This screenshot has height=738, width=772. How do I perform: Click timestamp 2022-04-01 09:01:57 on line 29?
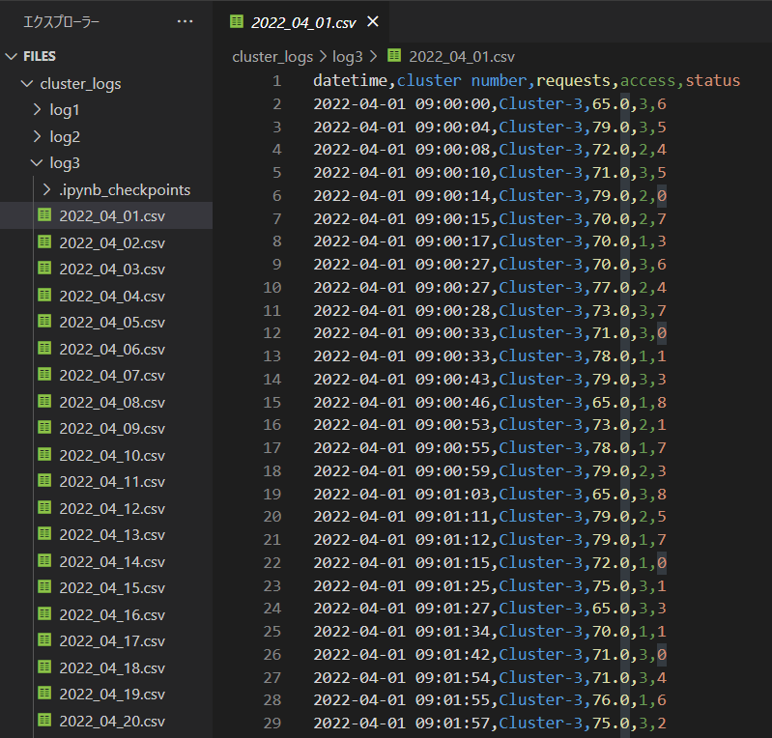click(402, 723)
